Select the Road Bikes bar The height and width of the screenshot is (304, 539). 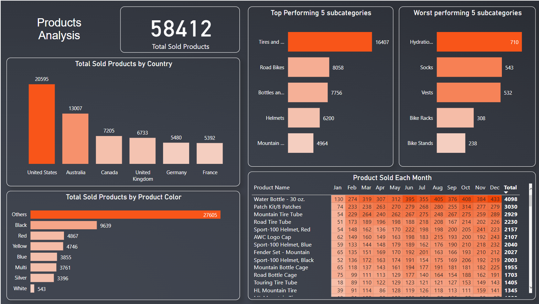(x=308, y=67)
